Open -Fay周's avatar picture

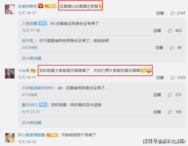click(10, 74)
